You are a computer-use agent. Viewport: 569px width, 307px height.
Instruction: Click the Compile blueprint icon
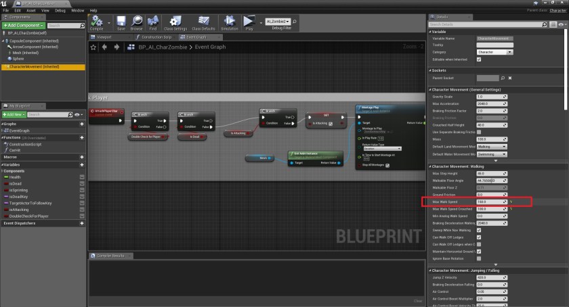(97, 23)
